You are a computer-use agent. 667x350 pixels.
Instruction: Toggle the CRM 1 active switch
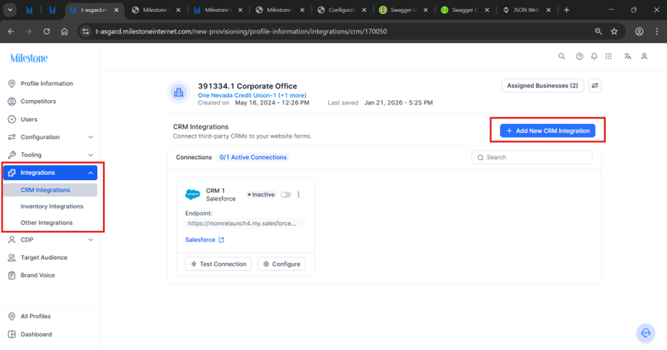pyautogui.click(x=285, y=195)
